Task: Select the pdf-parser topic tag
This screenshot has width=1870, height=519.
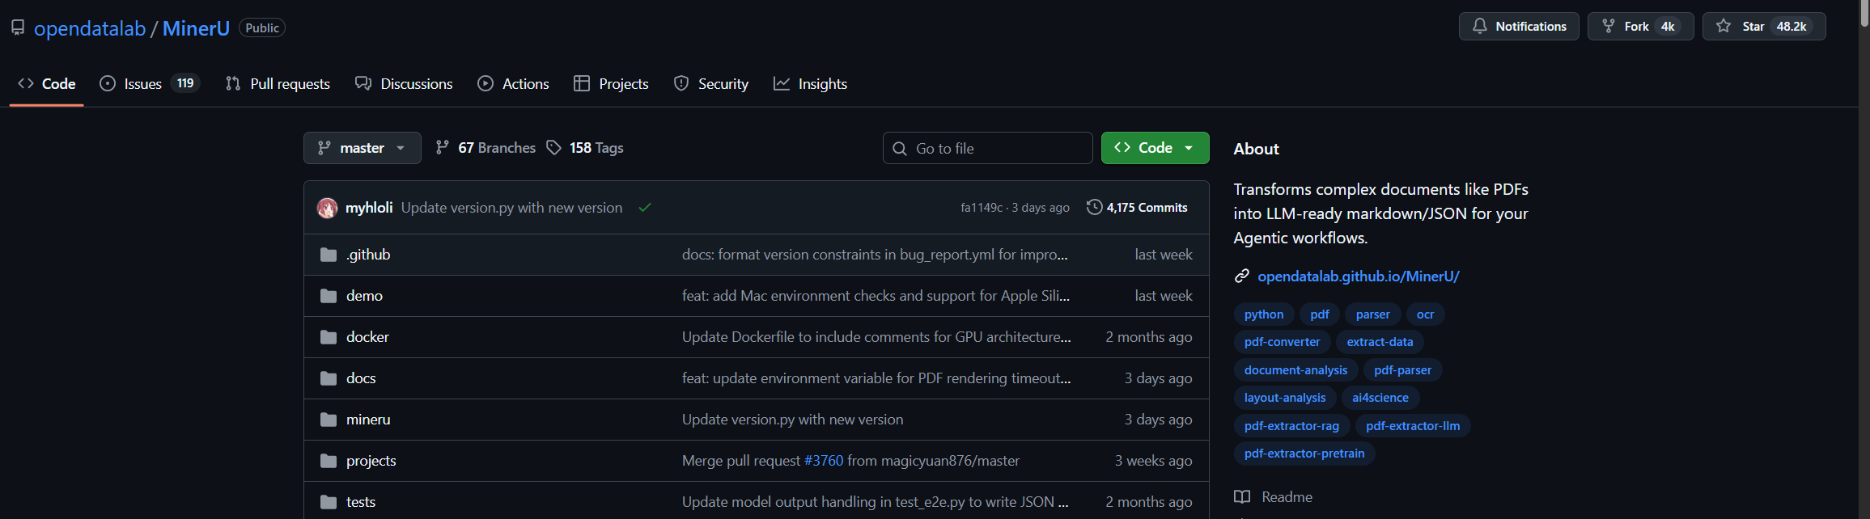Action: click(x=1402, y=370)
